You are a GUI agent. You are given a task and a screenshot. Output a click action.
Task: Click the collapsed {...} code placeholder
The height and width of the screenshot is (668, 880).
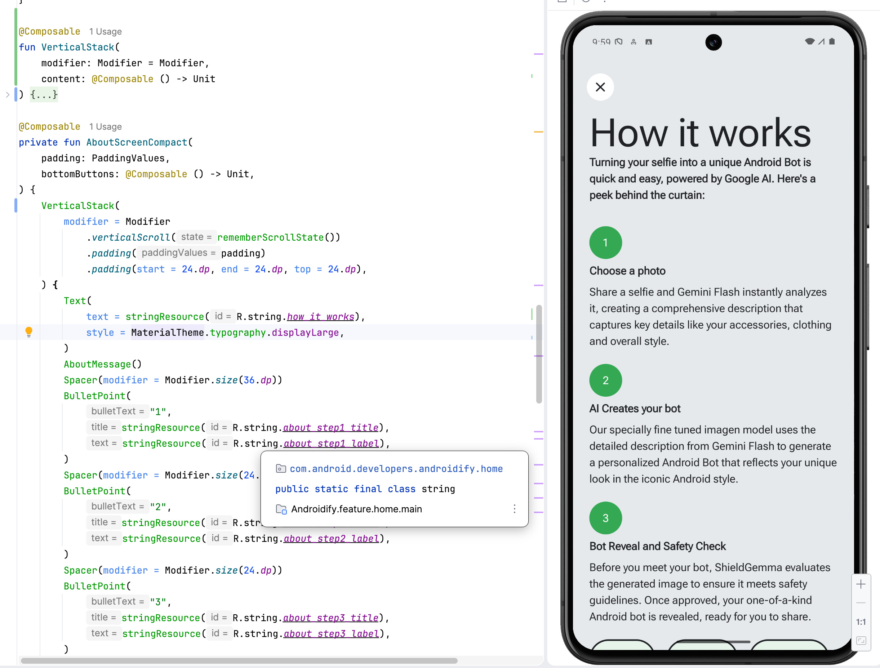coord(44,95)
